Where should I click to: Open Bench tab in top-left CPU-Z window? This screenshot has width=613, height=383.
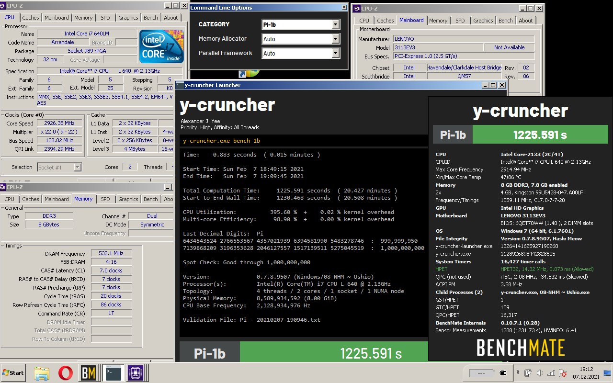click(151, 18)
